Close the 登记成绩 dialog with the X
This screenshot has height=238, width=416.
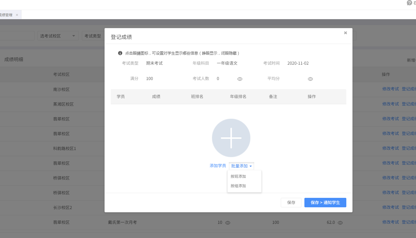[345, 33]
